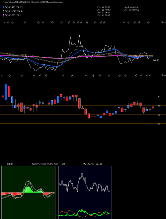Click the 72 price axis label
Screen dimensions: 166x219
pos(159,124)
